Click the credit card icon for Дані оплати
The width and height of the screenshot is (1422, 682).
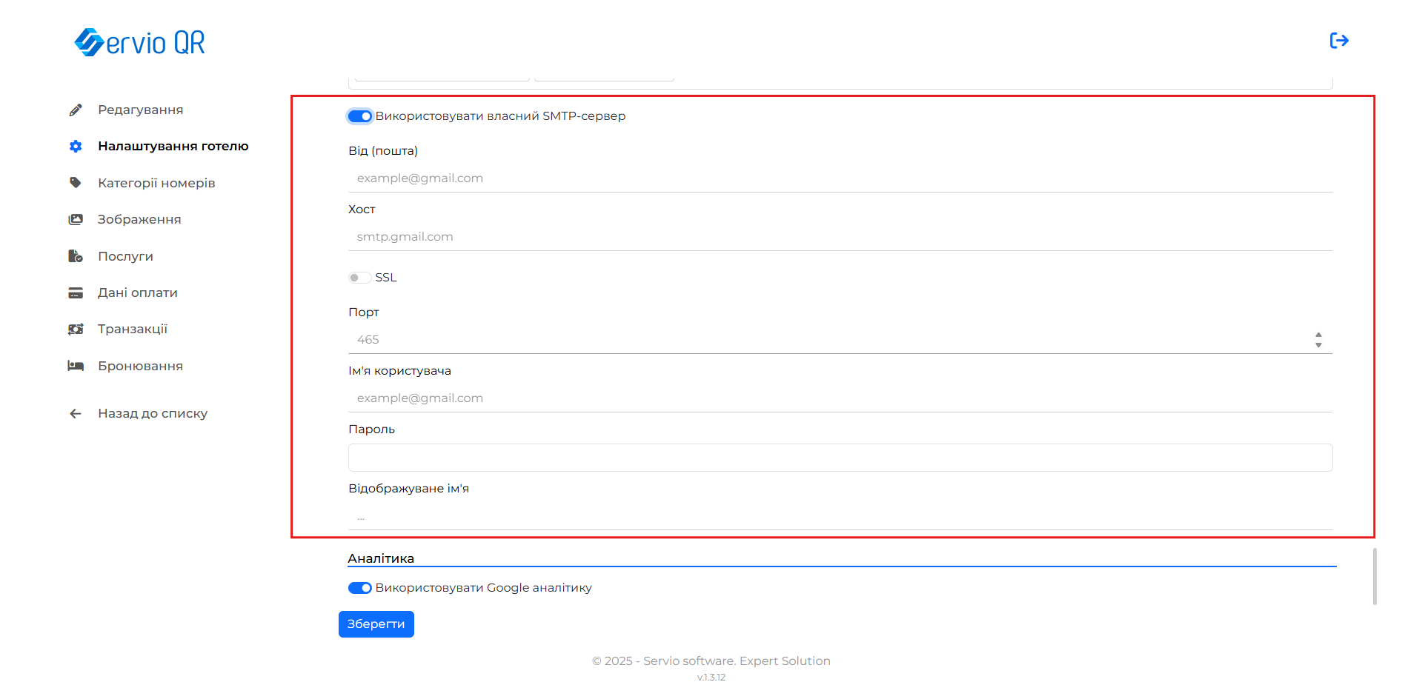[76, 293]
